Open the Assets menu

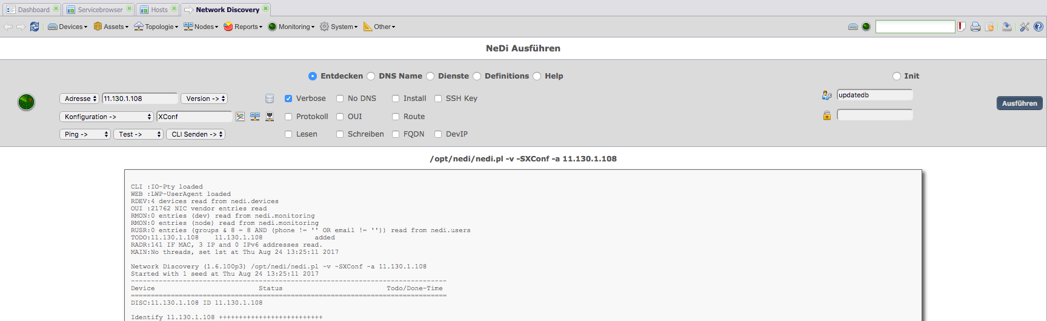(111, 27)
